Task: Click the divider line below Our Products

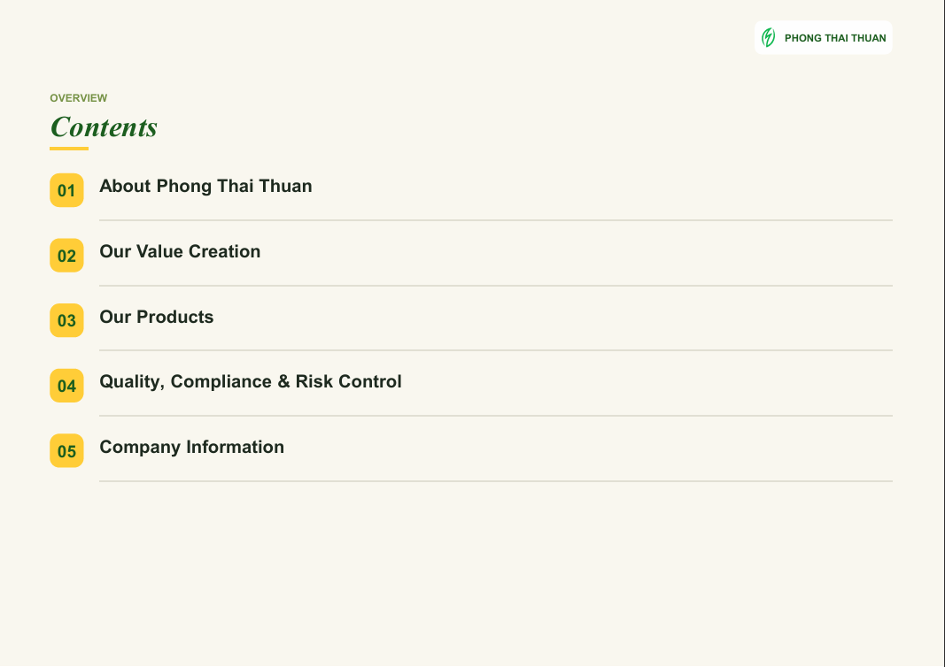Action: (495, 350)
